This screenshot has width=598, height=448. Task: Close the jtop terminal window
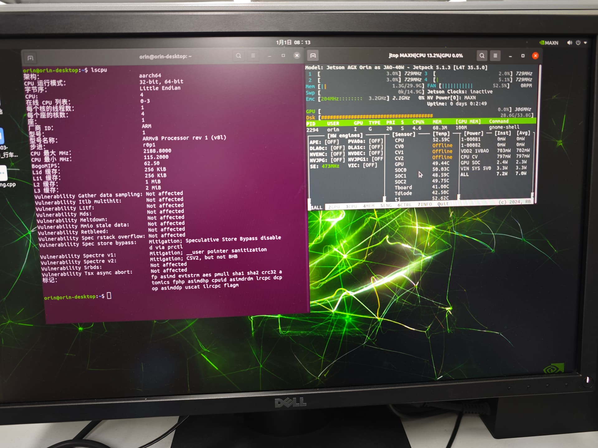tap(535, 56)
